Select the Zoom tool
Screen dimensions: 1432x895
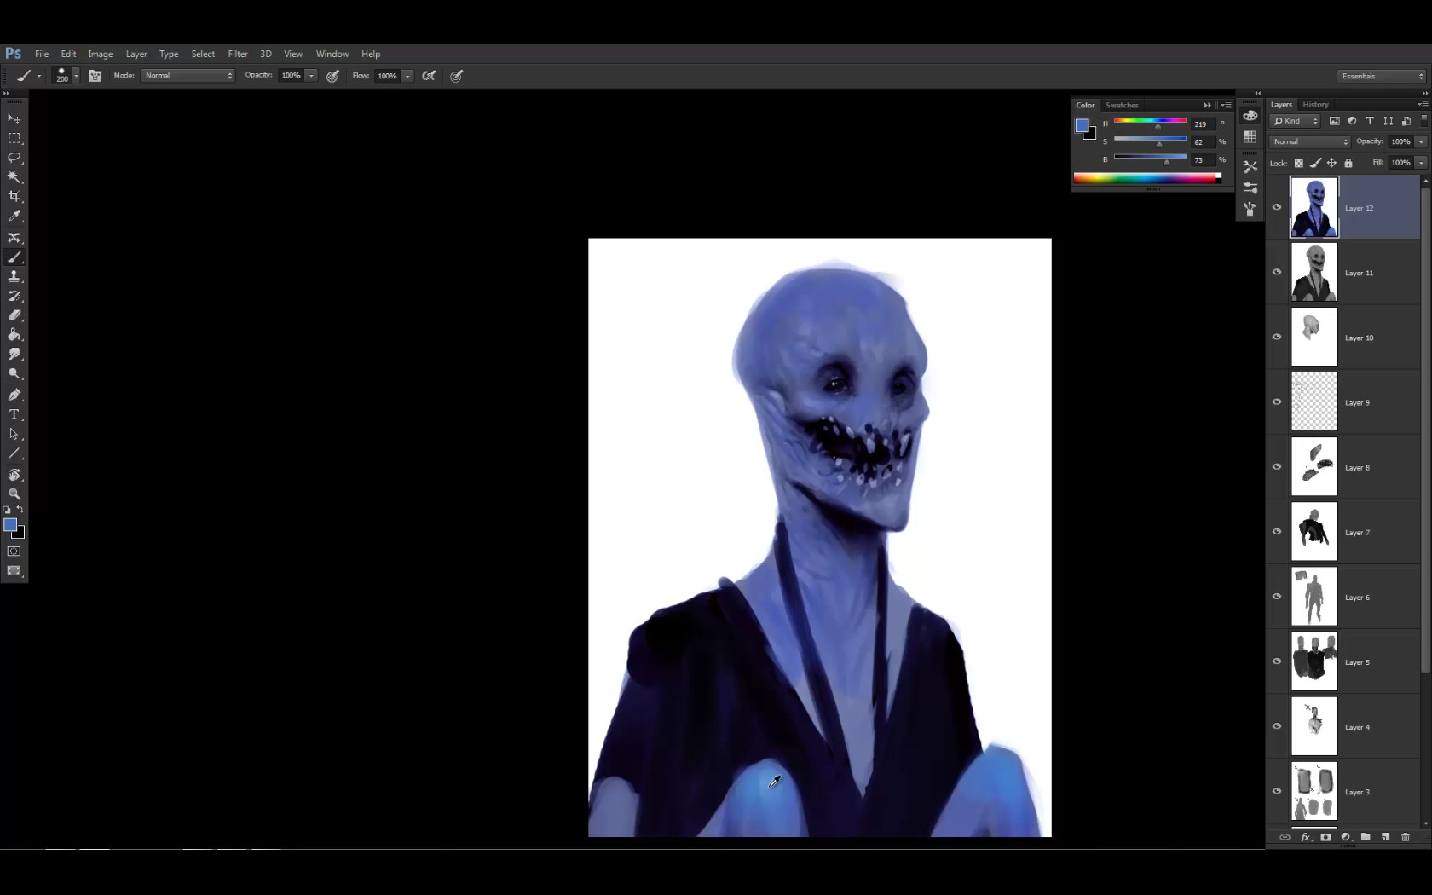point(14,494)
